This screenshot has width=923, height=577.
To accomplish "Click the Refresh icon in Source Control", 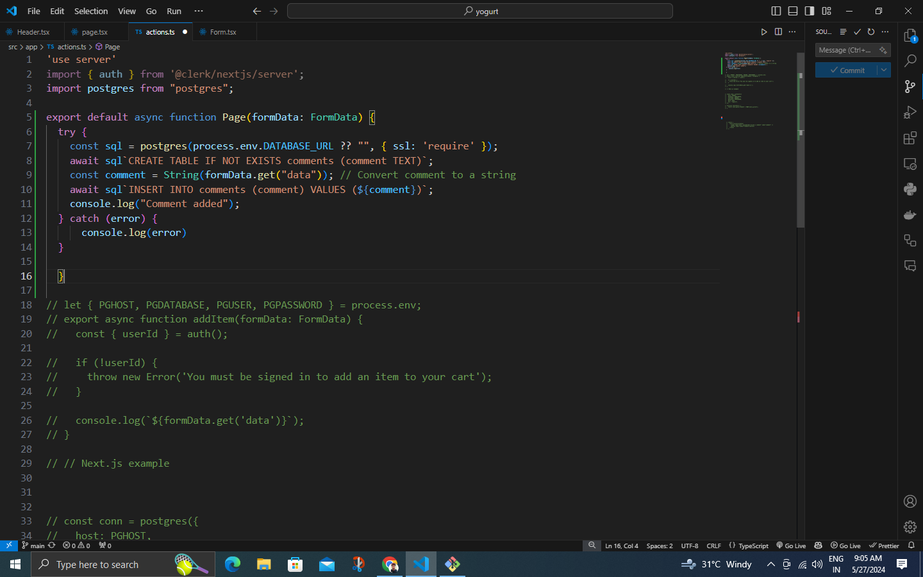I will 871,31.
